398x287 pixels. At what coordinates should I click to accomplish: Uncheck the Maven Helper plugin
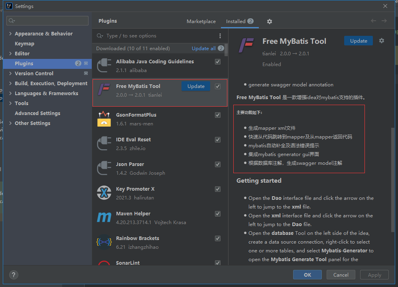217,214
